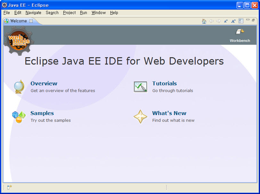Screen dimensions: 260x194
Task: Click 'Get an overview of the features' text
Action: pos(63,91)
